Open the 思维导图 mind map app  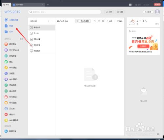pyautogui.click(x=10, y=85)
